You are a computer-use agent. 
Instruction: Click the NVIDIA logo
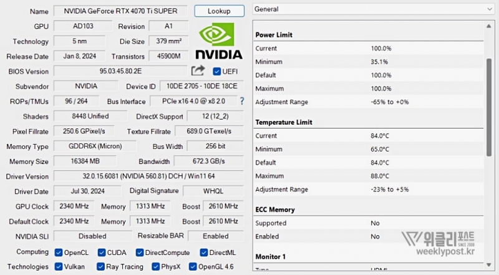pyautogui.click(x=219, y=41)
